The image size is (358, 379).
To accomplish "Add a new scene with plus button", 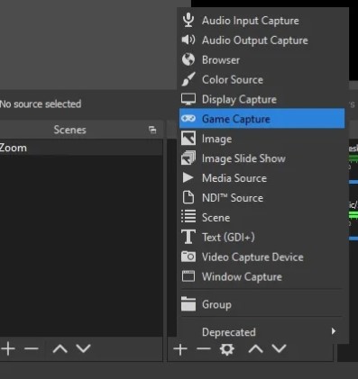I will 8,348.
